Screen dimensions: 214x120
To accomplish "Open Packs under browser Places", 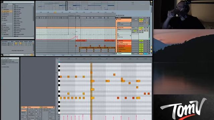I will click(5, 25).
